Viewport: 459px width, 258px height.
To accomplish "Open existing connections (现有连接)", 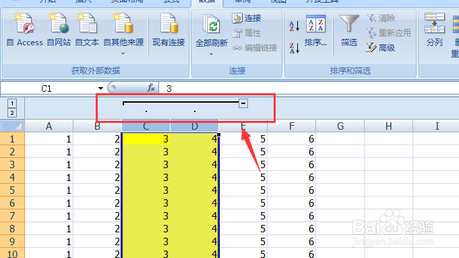I will pos(169,30).
